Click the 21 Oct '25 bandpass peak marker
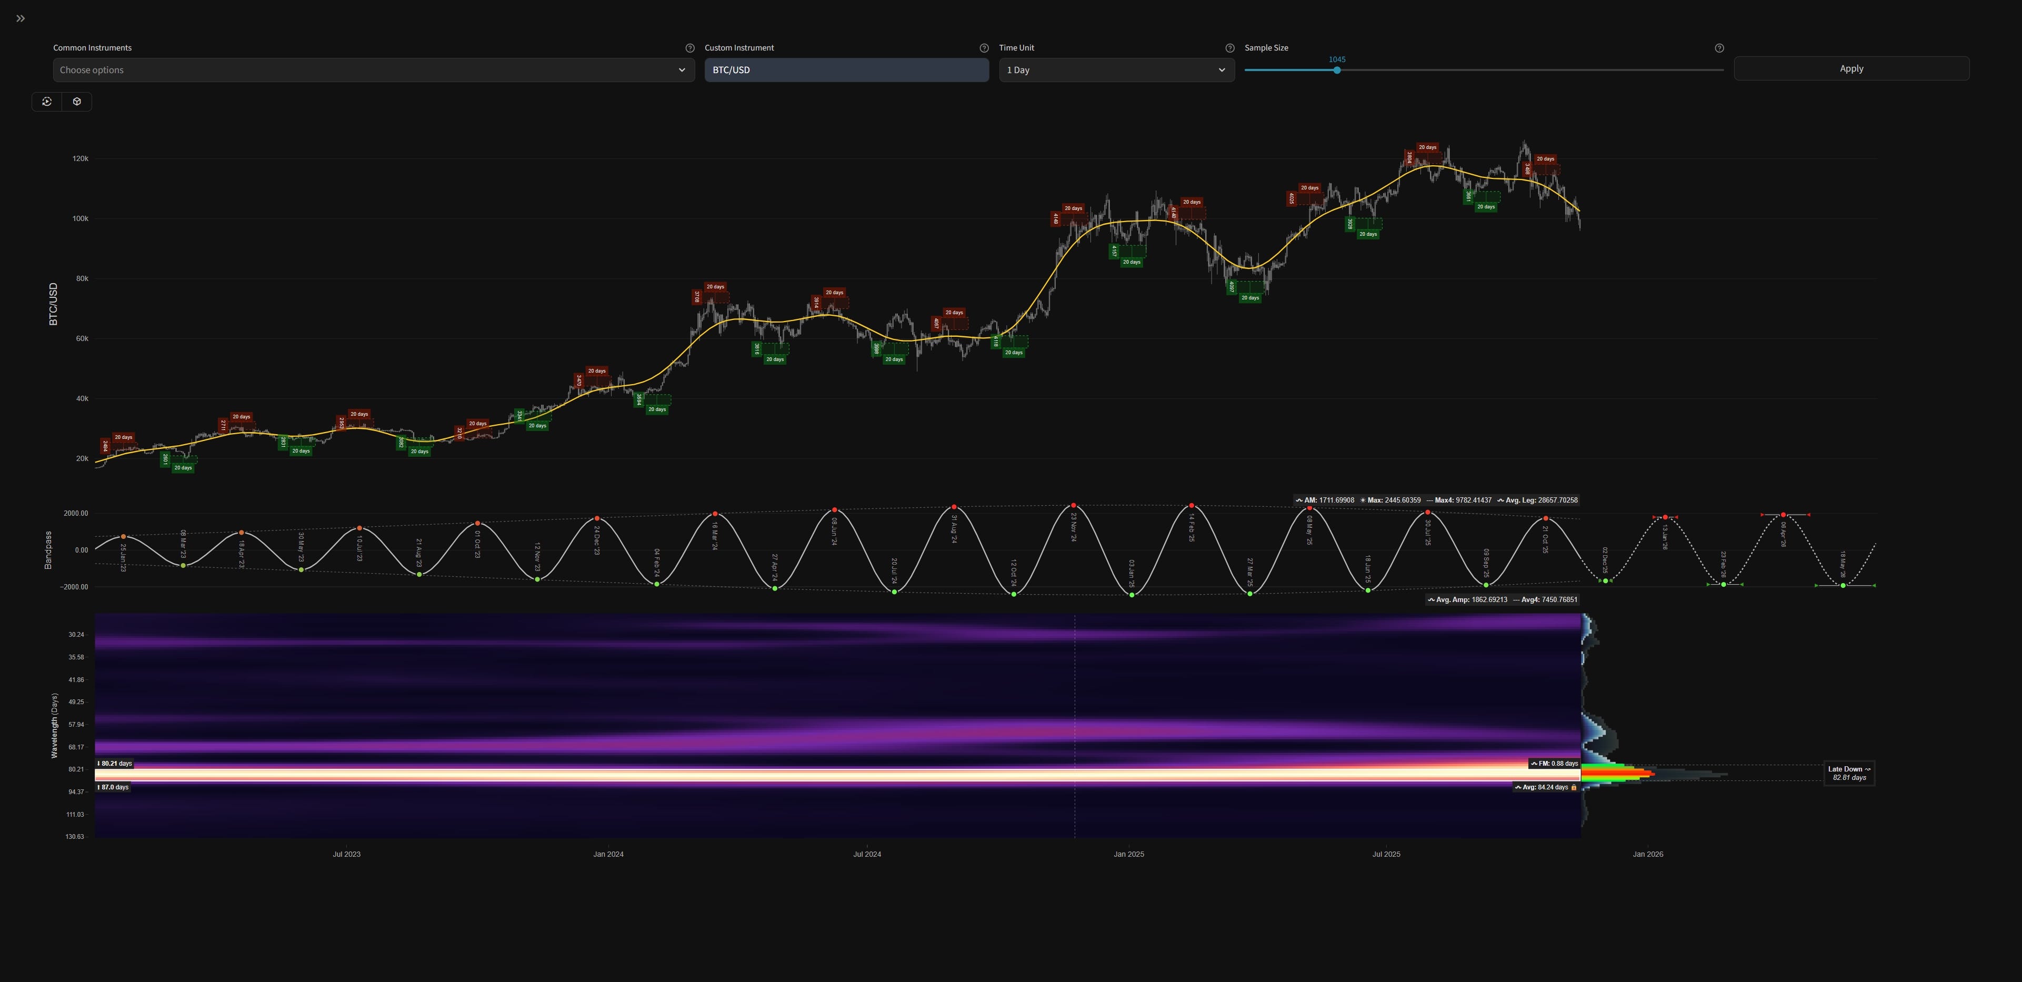This screenshot has width=2022, height=982. (1546, 519)
